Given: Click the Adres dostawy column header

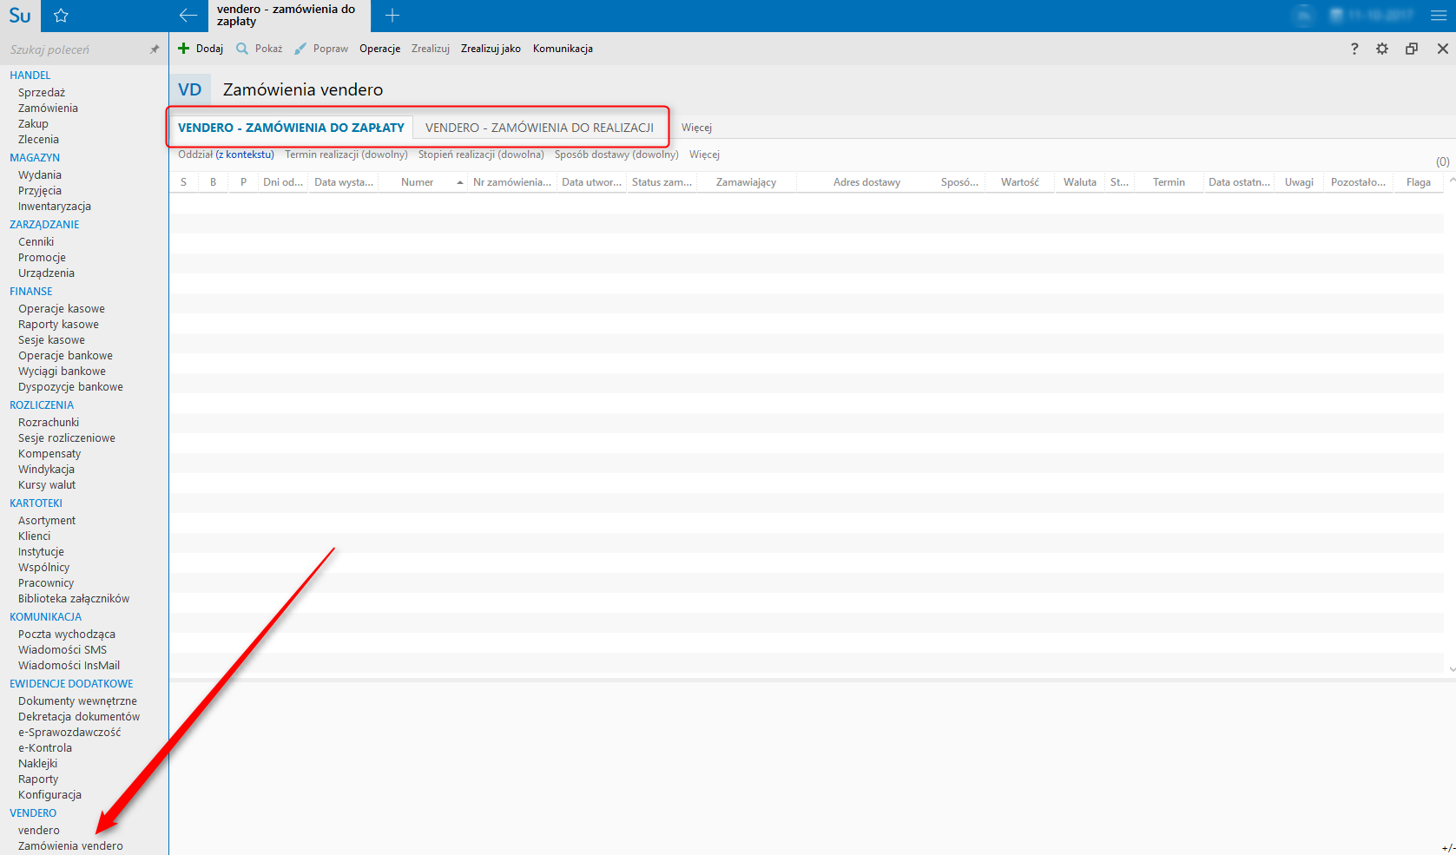Looking at the screenshot, I should point(866,182).
